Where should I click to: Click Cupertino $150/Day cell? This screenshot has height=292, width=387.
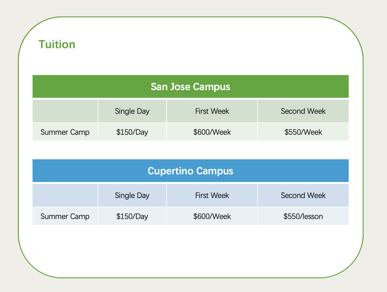[x=132, y=216]
